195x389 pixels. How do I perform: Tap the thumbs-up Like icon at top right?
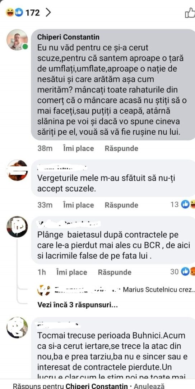[x=190, y=13]
